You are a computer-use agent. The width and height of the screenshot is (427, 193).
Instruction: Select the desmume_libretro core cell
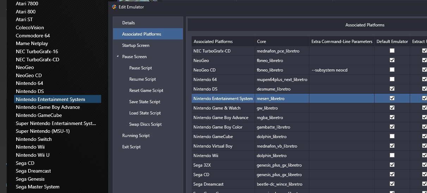(282, 89)
